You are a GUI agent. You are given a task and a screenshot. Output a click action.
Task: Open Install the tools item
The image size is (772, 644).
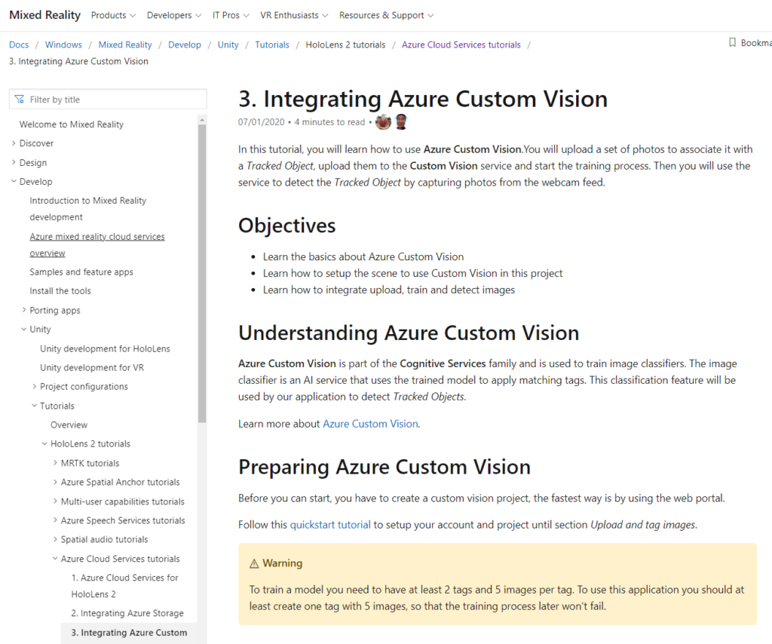tap(60, 291)
